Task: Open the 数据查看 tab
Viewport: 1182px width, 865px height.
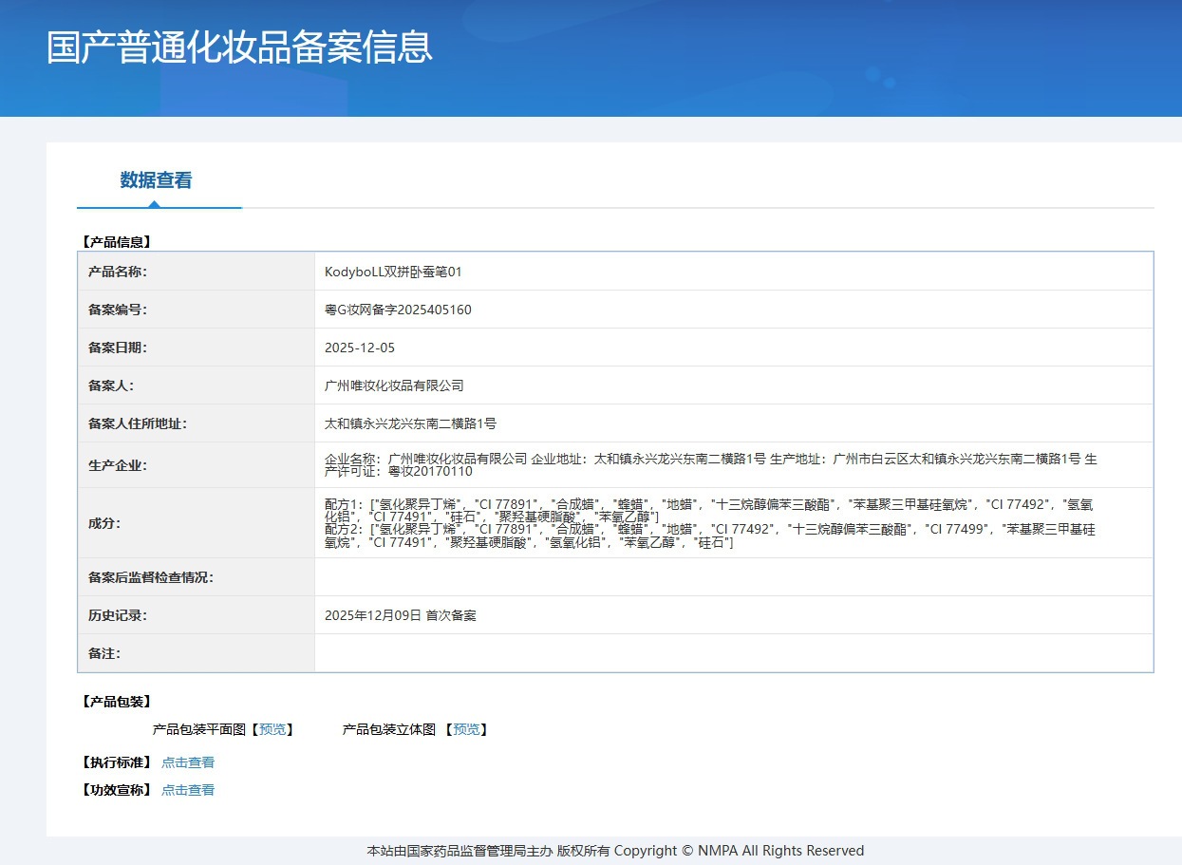Action: click(156, 180)
